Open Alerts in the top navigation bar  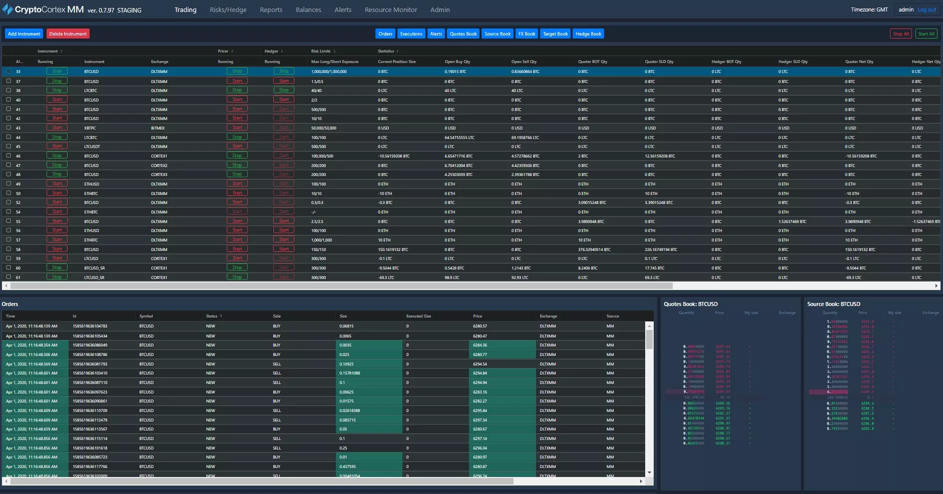tap(343, 9)
